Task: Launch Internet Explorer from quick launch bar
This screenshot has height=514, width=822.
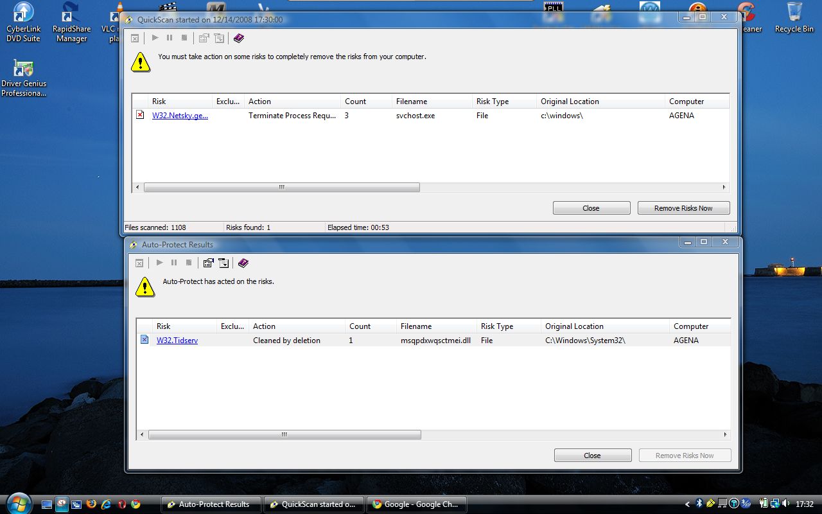Action: [106, 504]
